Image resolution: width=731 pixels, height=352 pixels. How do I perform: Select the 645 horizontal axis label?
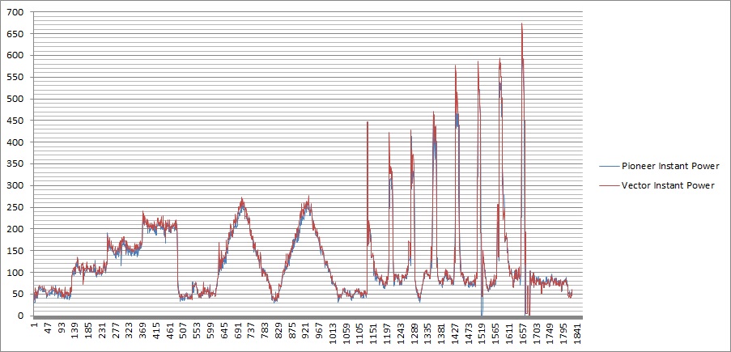click(224, 331)
